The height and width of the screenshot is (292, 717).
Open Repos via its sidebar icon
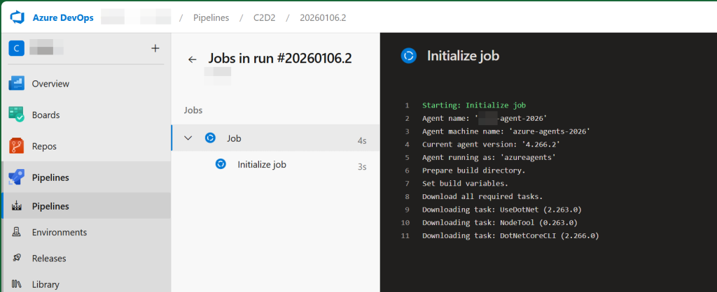17,146
